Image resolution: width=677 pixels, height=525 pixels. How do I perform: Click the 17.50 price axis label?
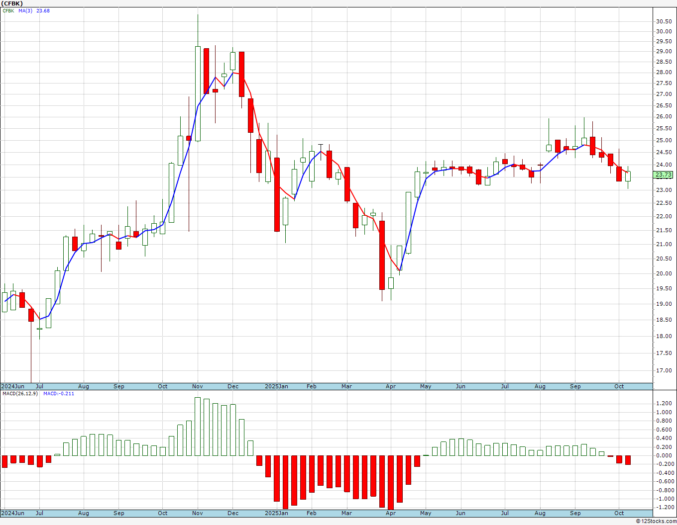click(x=663, y=353)
